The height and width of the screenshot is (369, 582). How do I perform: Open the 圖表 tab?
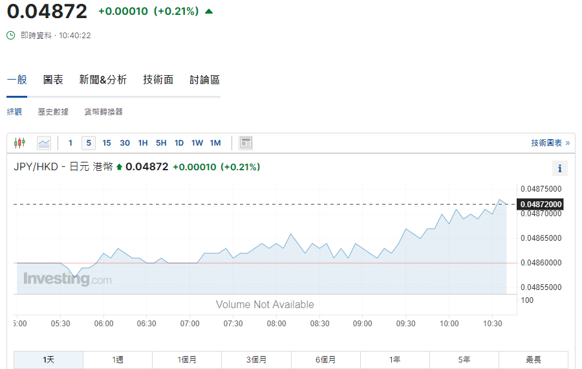53,80
